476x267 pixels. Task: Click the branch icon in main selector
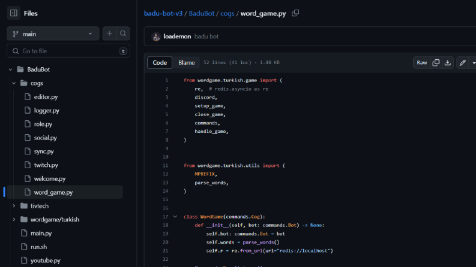point(16,34)
